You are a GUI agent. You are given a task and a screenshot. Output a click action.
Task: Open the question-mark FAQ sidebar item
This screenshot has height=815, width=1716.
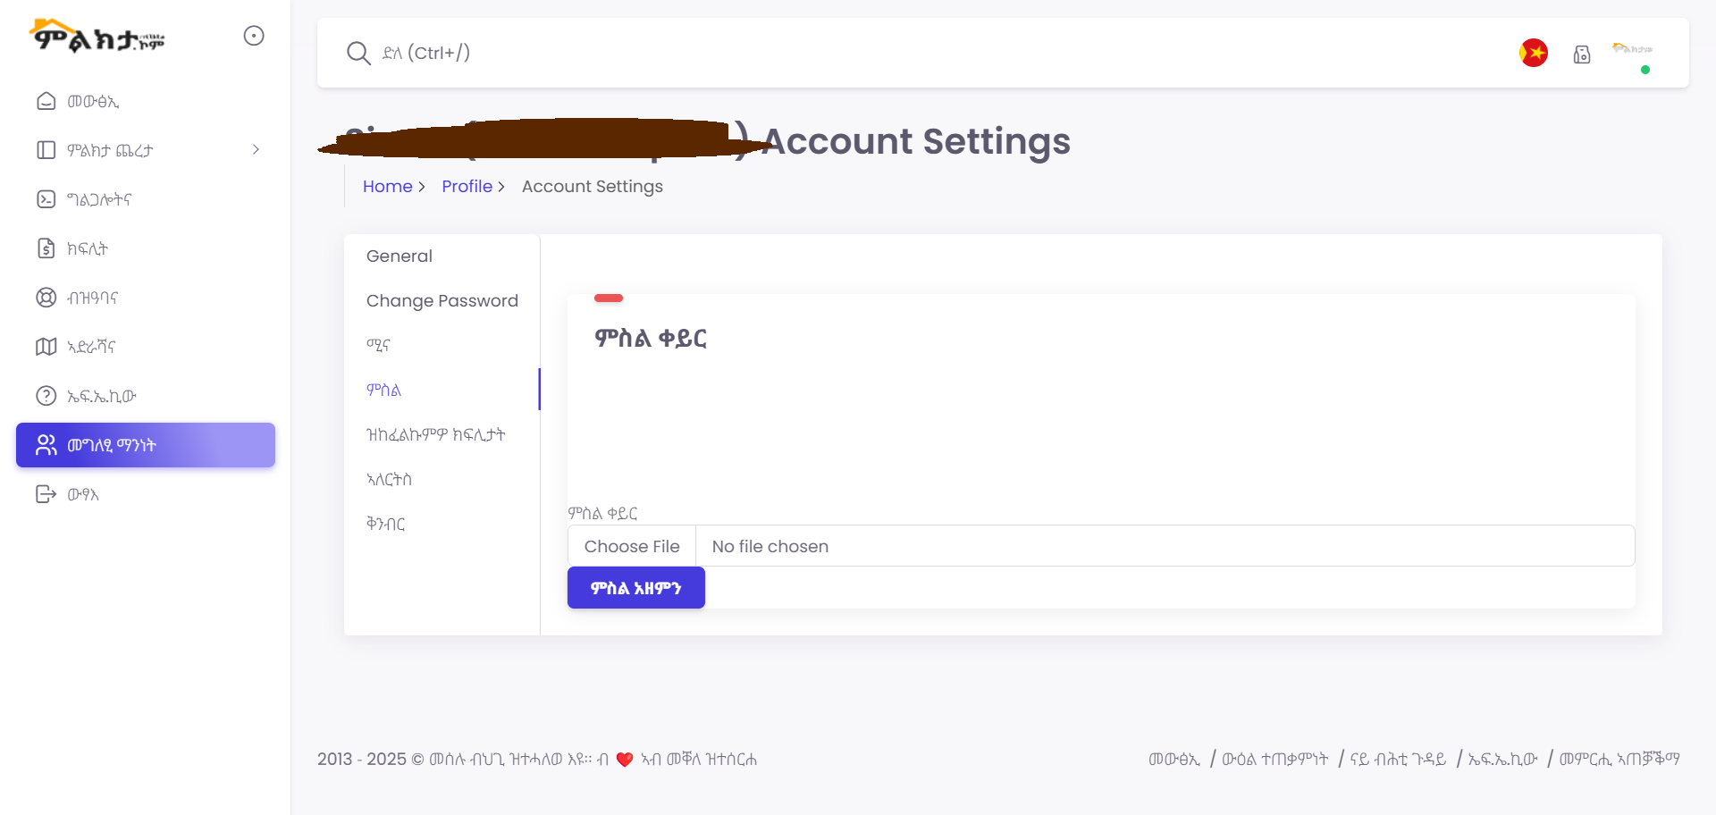[46, 396]
